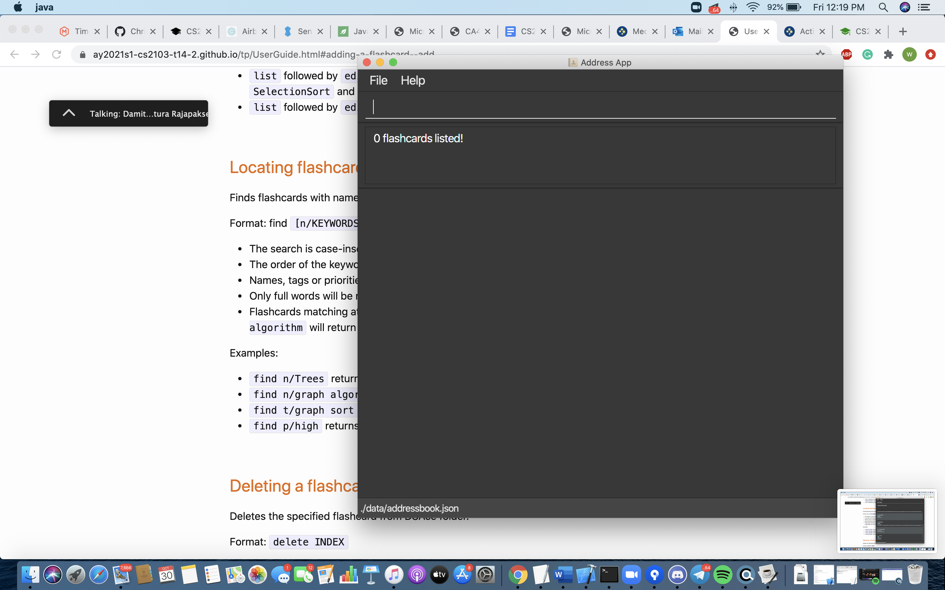Viewport: 945px width, 590px height.
Task: Expand the Talking participant overlay chevron
Action: coord(69,113)
